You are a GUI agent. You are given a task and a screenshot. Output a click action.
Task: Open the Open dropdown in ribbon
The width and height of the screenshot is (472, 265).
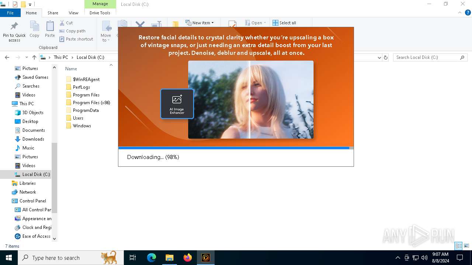click(x=255, y=23)
